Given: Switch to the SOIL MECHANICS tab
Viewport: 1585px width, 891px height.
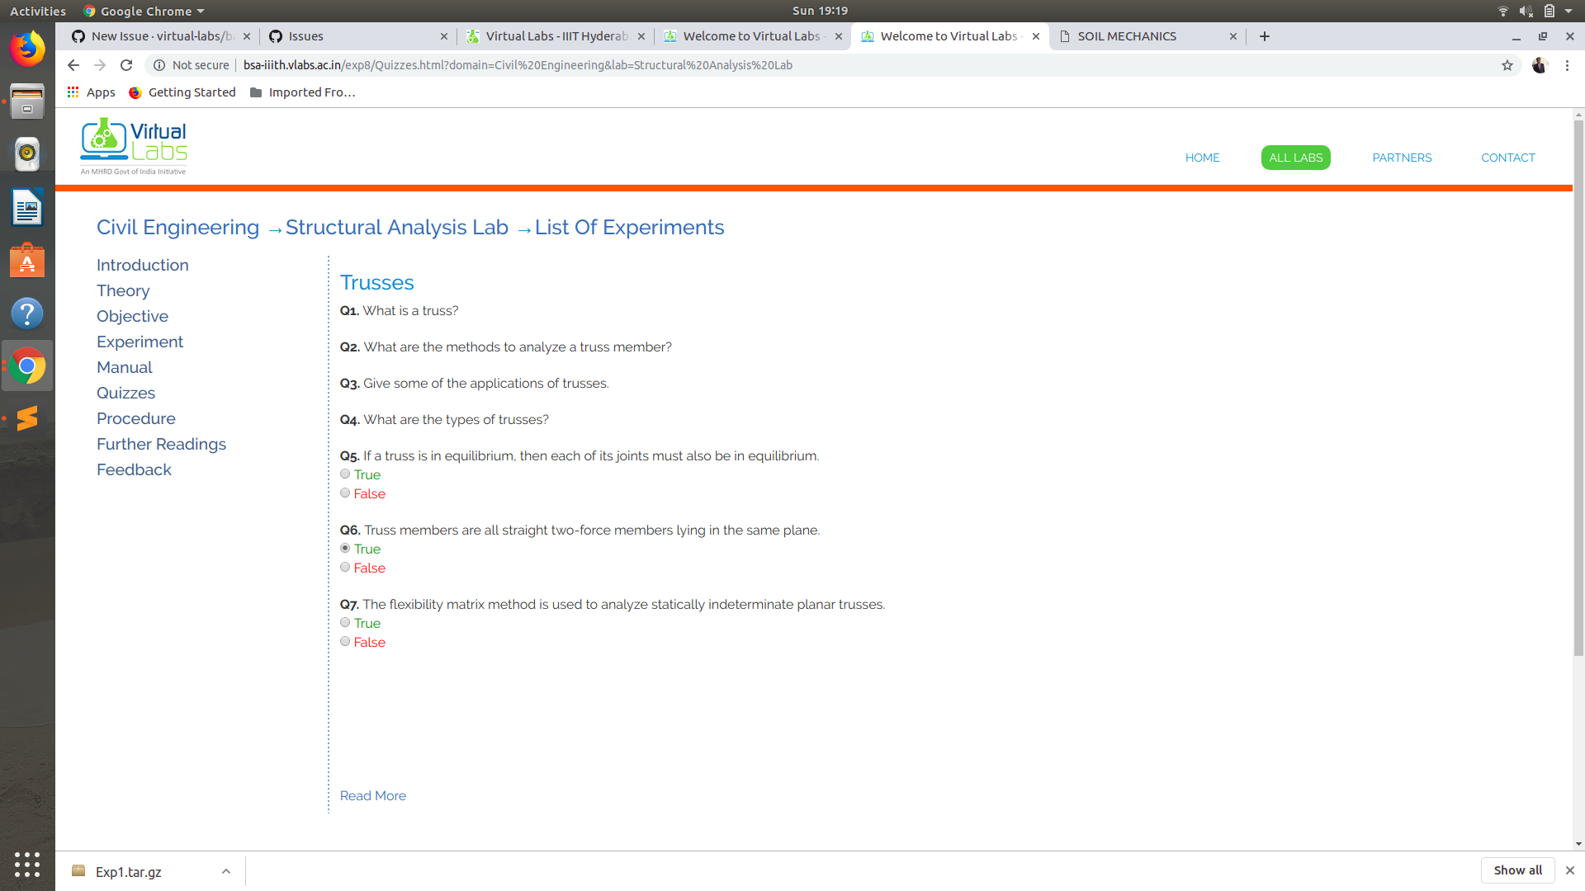Looking at the screenshot, I should pos(1127,35).
